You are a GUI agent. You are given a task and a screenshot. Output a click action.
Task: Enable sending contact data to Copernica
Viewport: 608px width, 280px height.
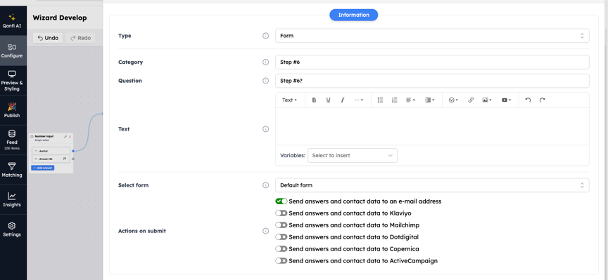pos(281,248)
